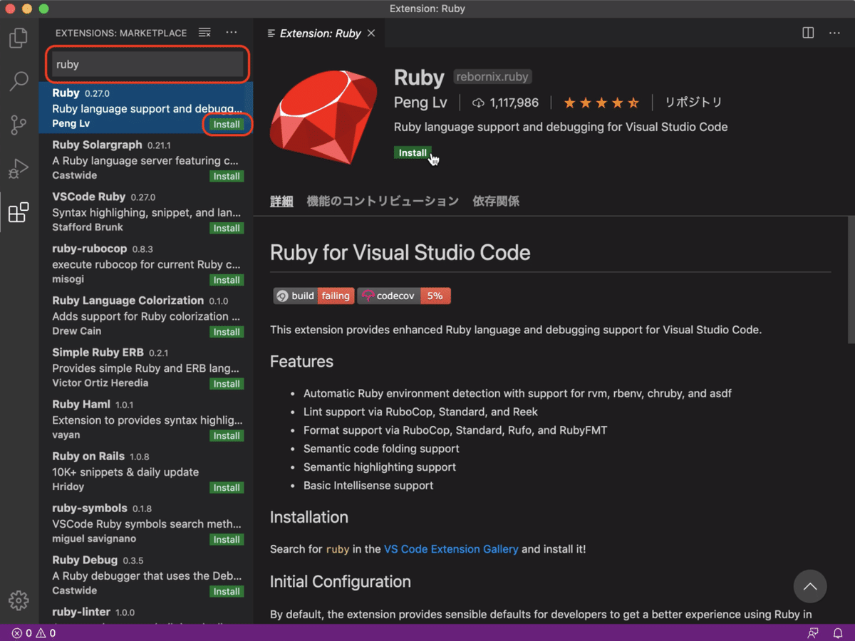
Task: Open the feedback icon in status bar
Action: pyautogui.click(x=813, y=632)
